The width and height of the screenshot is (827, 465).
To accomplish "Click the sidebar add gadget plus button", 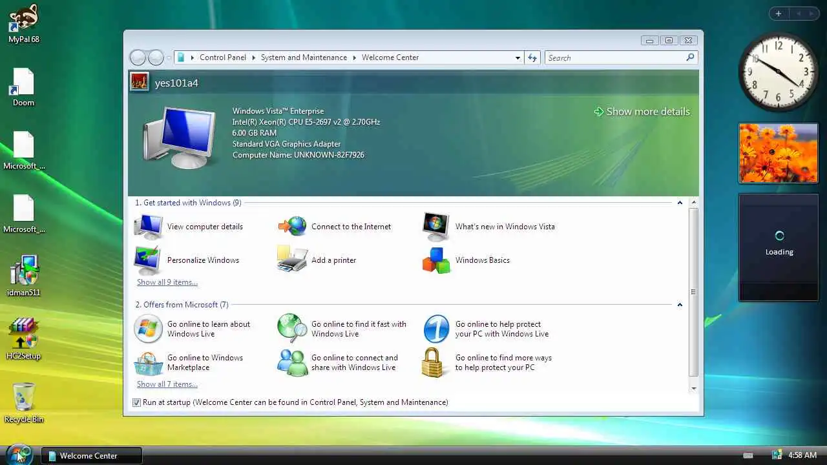I will (x=779, y=14).
